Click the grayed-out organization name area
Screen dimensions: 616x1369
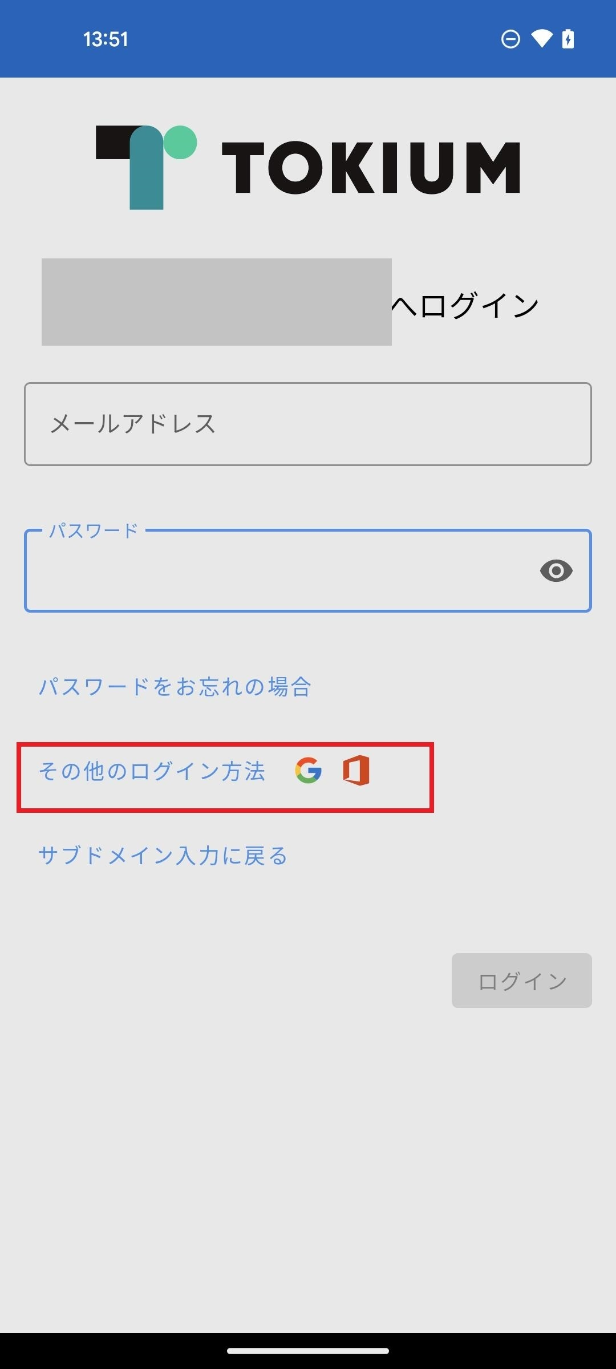point(217,302)
